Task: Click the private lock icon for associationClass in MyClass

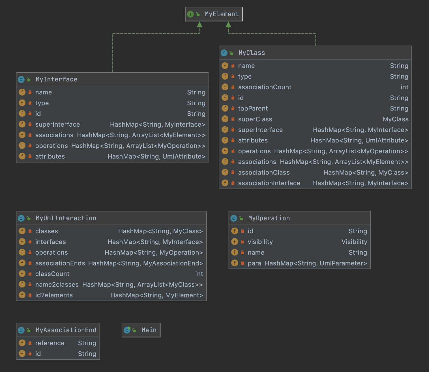Action: coord(233,172)
